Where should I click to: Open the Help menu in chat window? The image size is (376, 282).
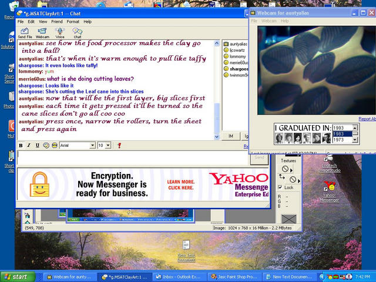coord(88,22)
